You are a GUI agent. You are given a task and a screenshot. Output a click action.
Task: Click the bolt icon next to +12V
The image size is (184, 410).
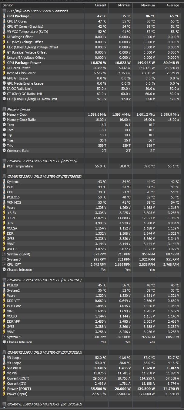pyautogui.click(x=4, y=218)
